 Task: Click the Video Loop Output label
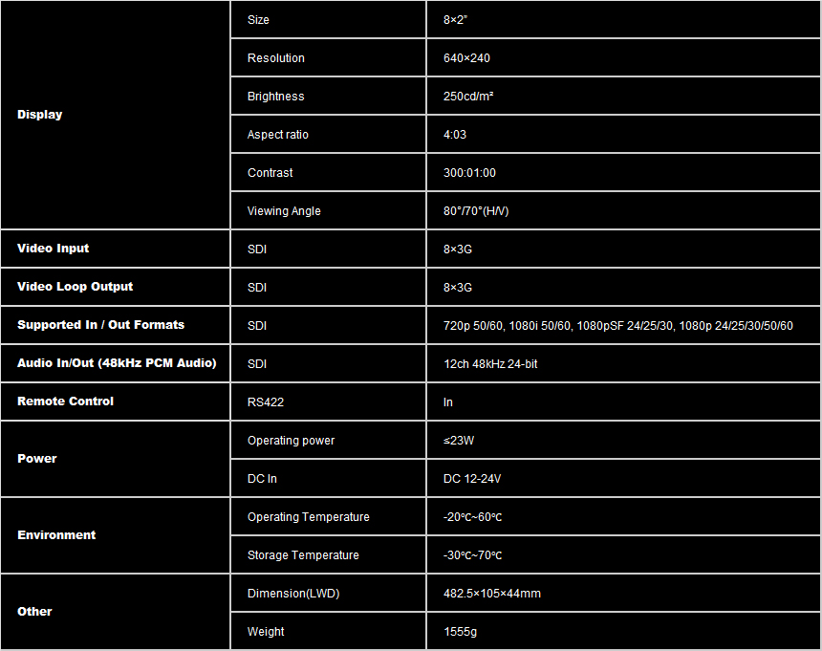[x=76, y=287]
